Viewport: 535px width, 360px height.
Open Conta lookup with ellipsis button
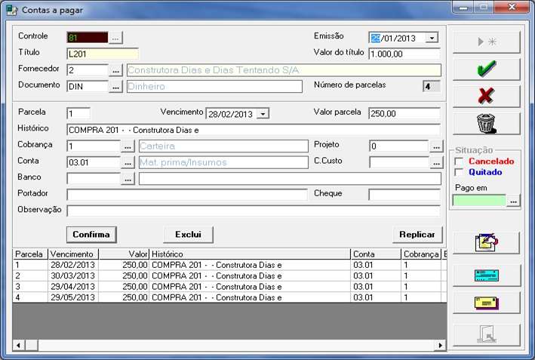point(128,162)
